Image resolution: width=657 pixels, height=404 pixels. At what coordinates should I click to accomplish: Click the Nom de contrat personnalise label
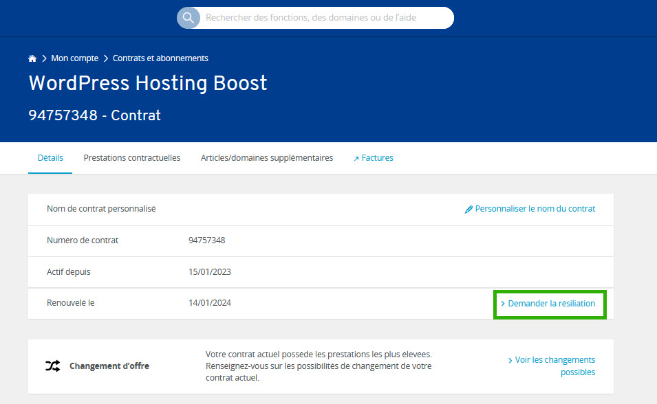click(x=101, y=208)
